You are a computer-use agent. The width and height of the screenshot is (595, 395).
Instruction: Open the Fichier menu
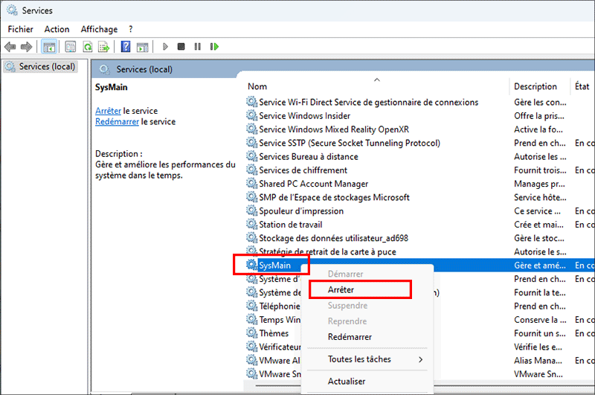click(20, 29)
